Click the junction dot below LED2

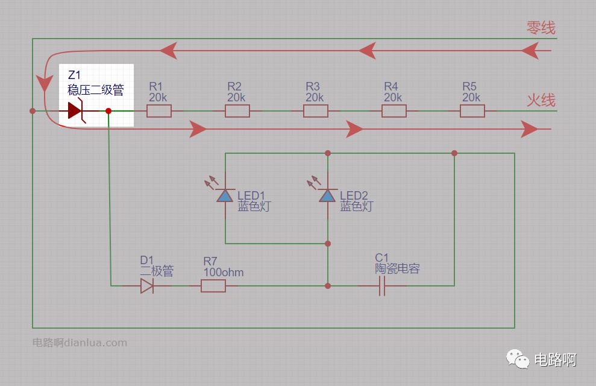328,244
